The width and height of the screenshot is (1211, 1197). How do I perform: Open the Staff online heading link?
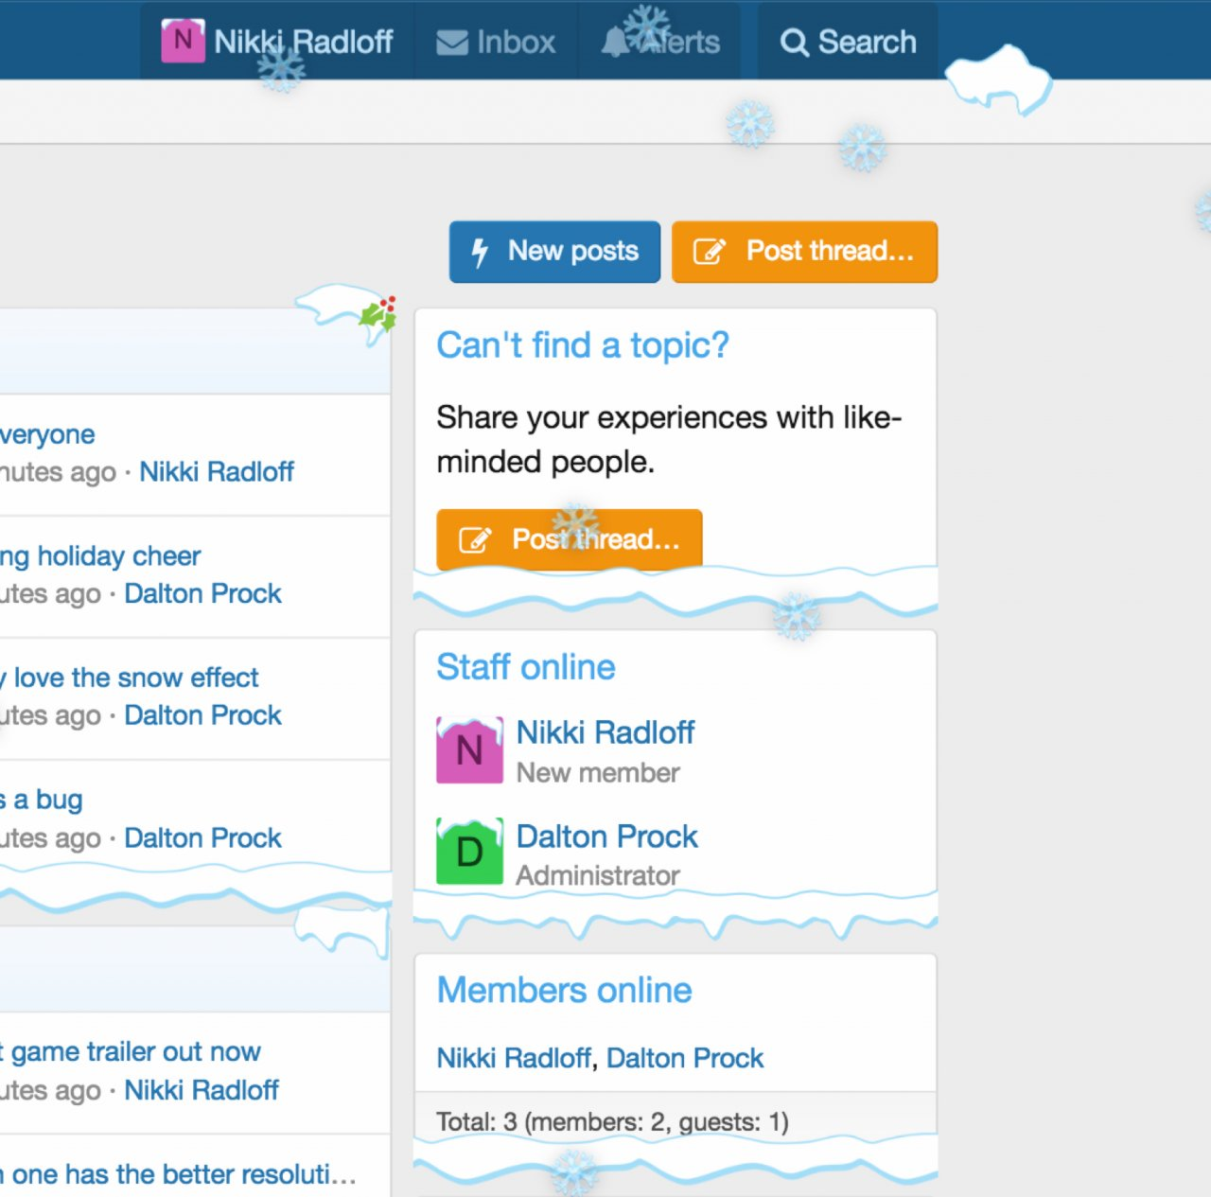click(x=526, y=667)
